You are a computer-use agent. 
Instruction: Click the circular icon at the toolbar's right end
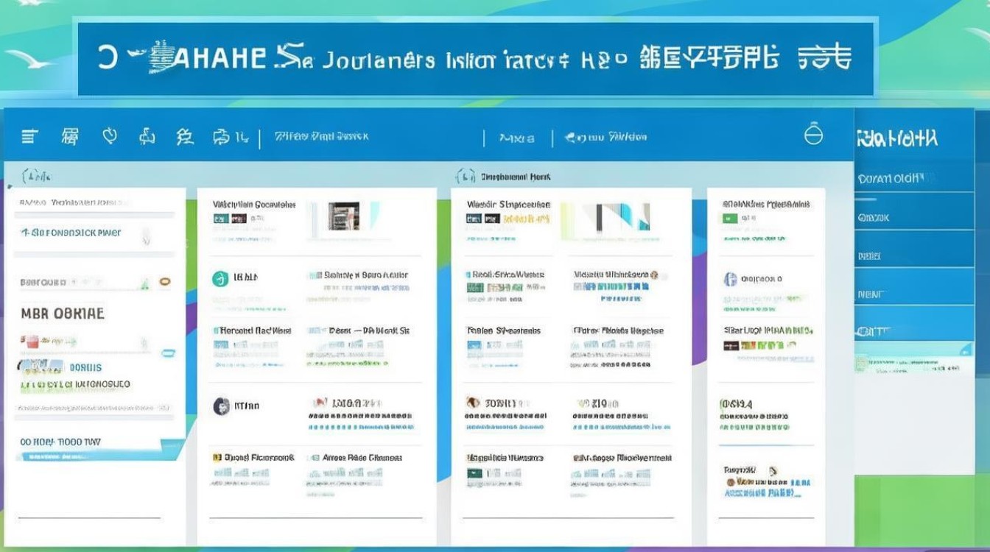[x=813, y=135]
